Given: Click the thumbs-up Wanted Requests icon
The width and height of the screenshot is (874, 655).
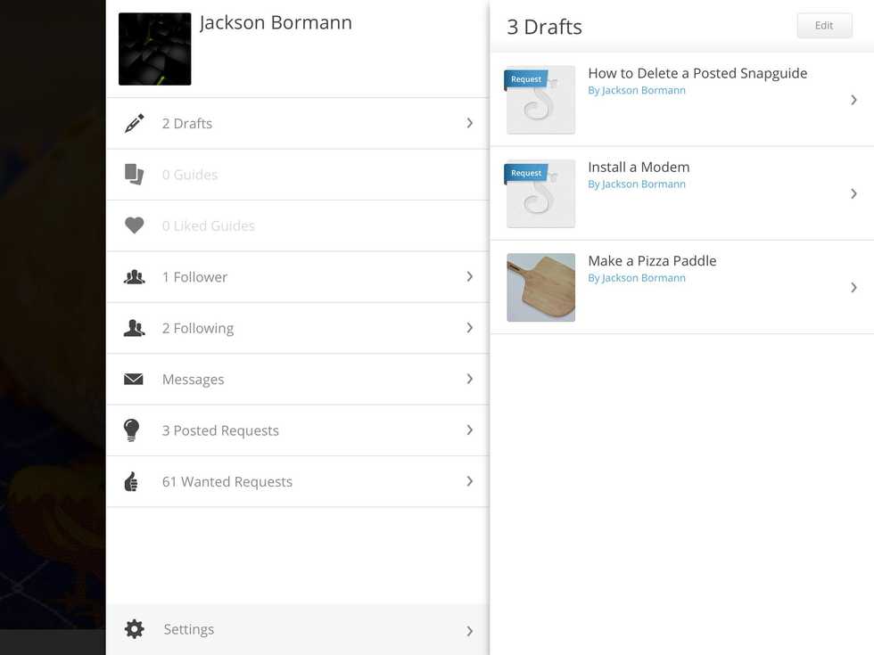Looking at the screenshot, I should pos(132,482).
